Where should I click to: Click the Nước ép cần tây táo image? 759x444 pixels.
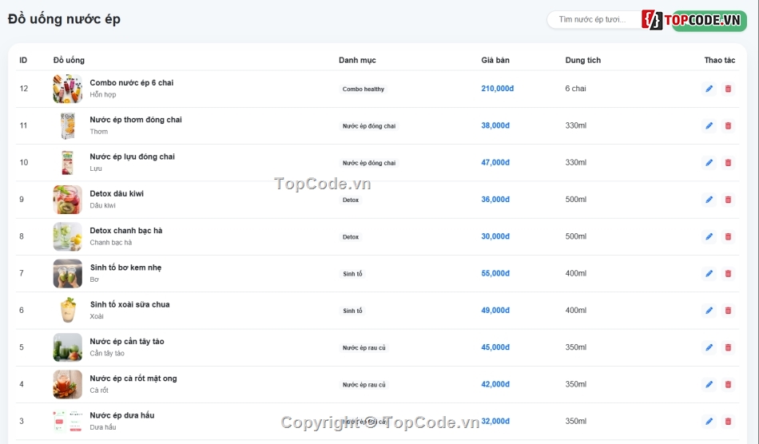(68, 347)
